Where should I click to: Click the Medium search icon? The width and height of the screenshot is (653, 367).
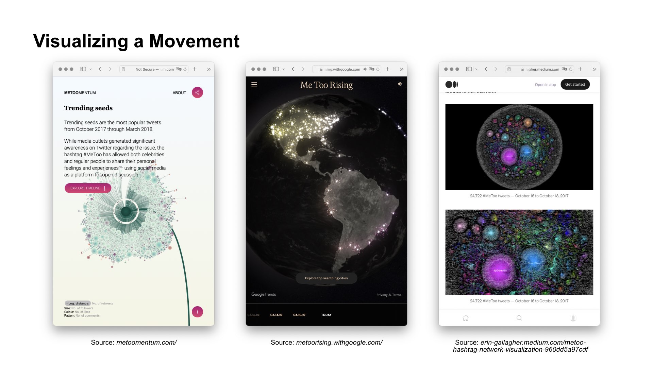pyautogui.click(x=519, y=318)
